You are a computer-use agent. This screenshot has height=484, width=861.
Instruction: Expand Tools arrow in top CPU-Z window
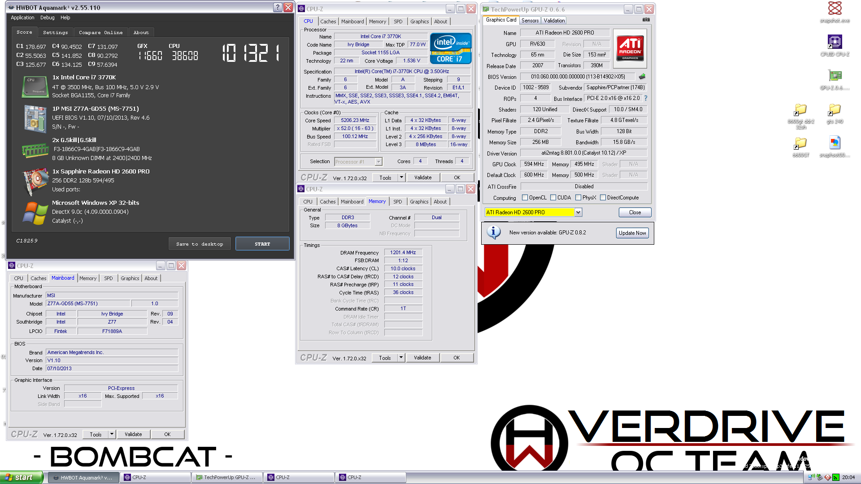(x=401, y=177)
